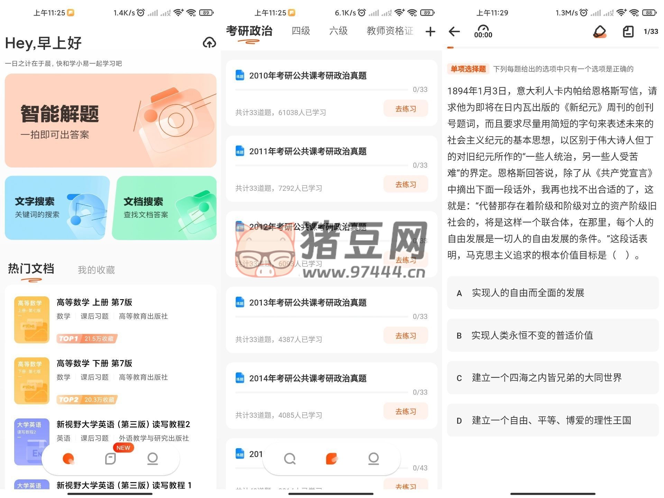This screenshot has width=664, height=498.
Task: Choose option B 实现人类永恒不变的普适价值
Action: point(553,335)
